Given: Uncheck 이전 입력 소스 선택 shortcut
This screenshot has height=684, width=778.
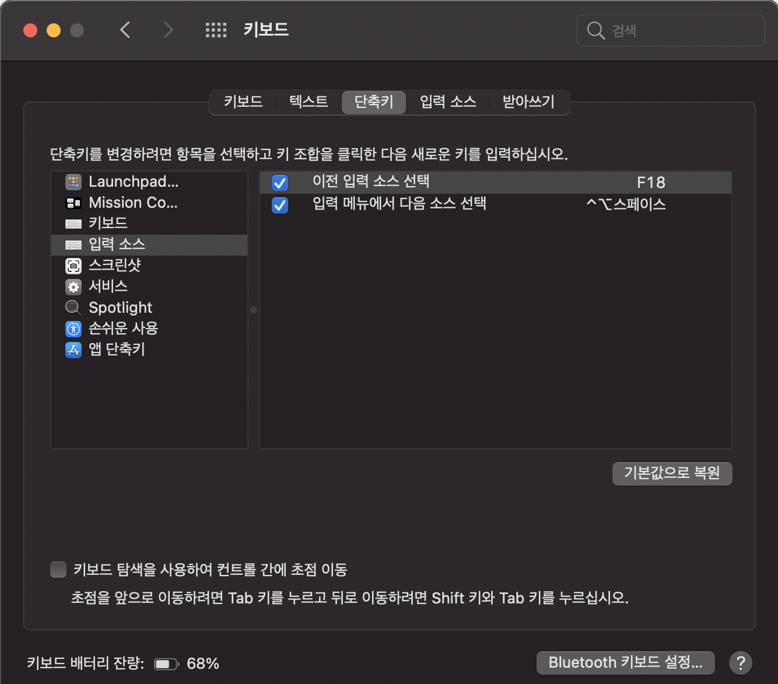Looking at the screenshot, I should point(280,183).
